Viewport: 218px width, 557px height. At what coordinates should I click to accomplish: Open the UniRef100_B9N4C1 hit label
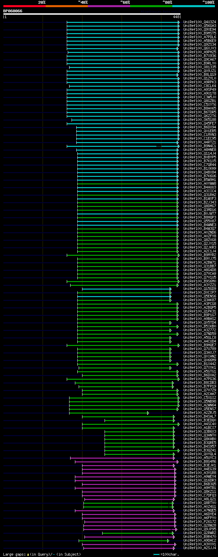tap(200, 146)
